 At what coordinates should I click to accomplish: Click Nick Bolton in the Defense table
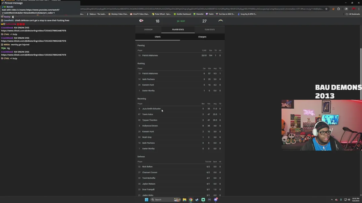[x=147, y=167]
